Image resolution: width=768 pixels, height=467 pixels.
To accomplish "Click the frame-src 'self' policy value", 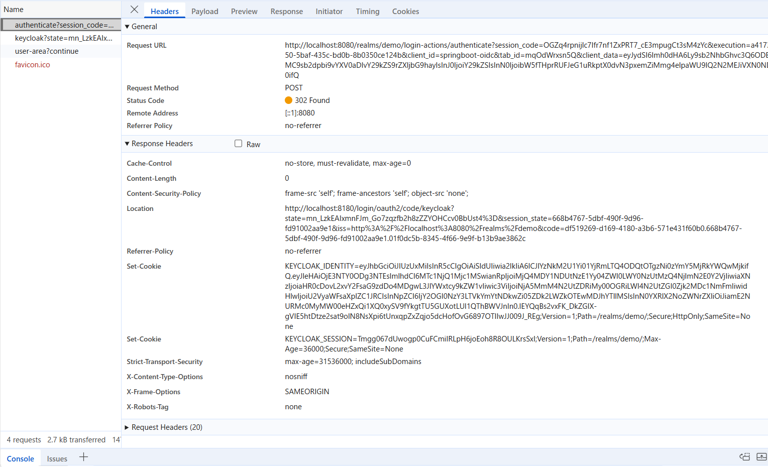I will (x=377, y=193).
